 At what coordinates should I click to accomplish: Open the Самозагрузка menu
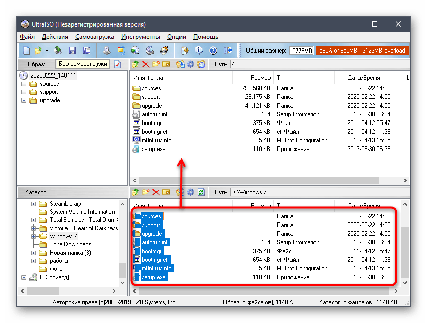pos(95,37)
